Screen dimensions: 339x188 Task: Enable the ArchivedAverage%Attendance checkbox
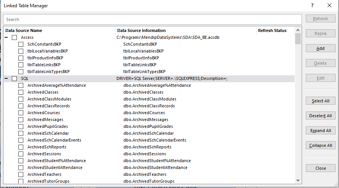(x=21, y=85)
